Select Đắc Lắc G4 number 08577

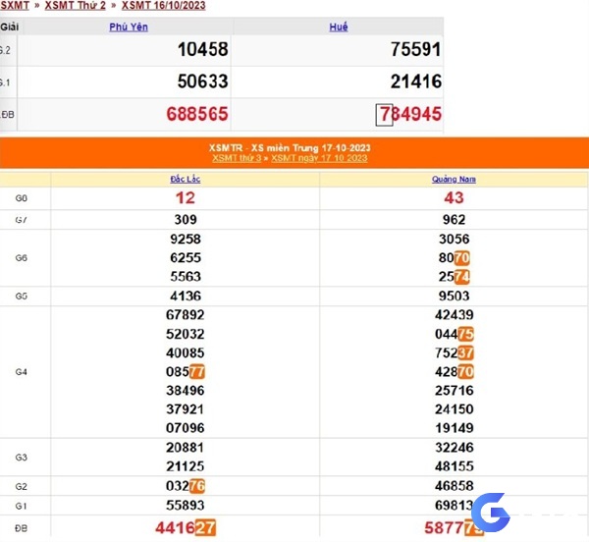[186, 372]
